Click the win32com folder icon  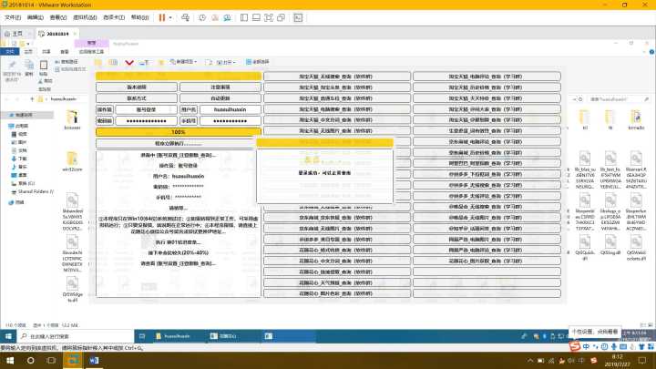(73, 155)
